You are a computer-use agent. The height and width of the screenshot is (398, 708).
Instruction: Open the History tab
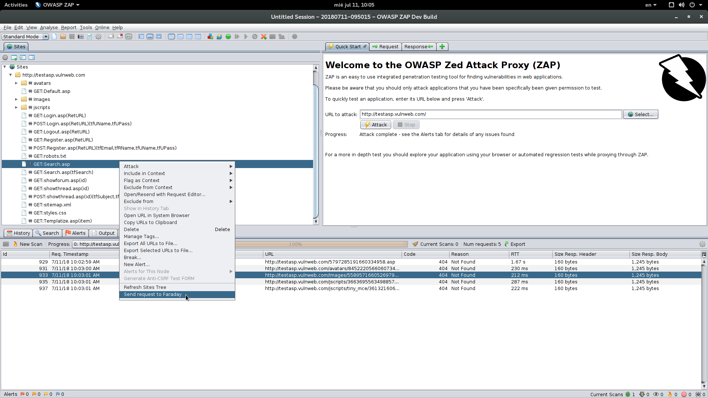coord(18,233)
